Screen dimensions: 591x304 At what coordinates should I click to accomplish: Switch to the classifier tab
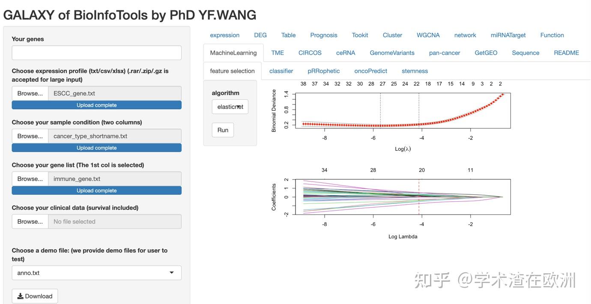pos(281,71)
